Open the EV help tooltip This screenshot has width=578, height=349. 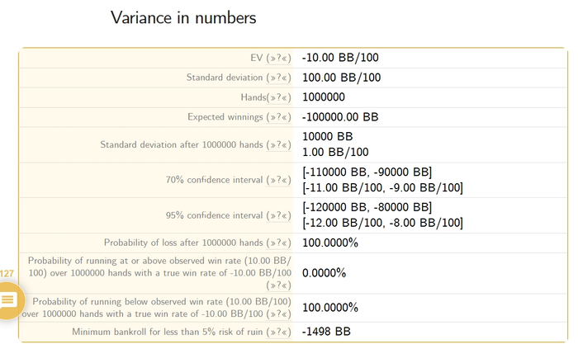[278, 59]
